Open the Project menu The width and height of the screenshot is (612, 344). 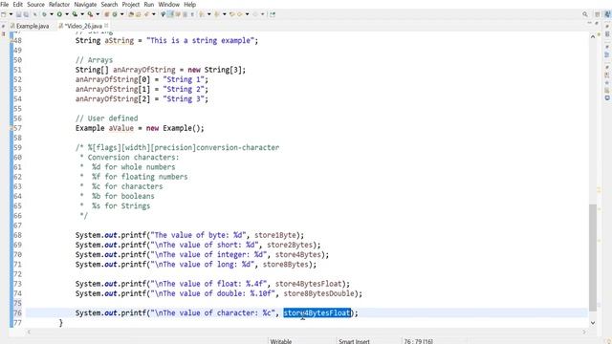[x=131, y=4]
